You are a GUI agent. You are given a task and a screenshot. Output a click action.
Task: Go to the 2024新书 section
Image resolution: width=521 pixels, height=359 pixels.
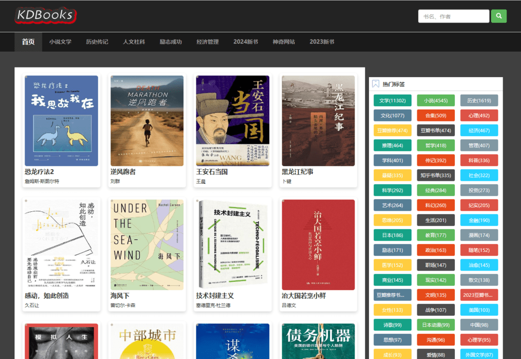point(246,42)
